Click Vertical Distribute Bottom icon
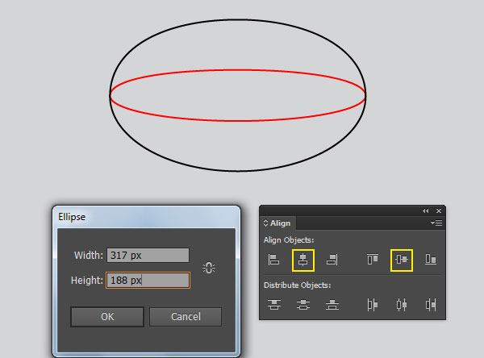Screen dimensions: 484x358 point(332,305)
